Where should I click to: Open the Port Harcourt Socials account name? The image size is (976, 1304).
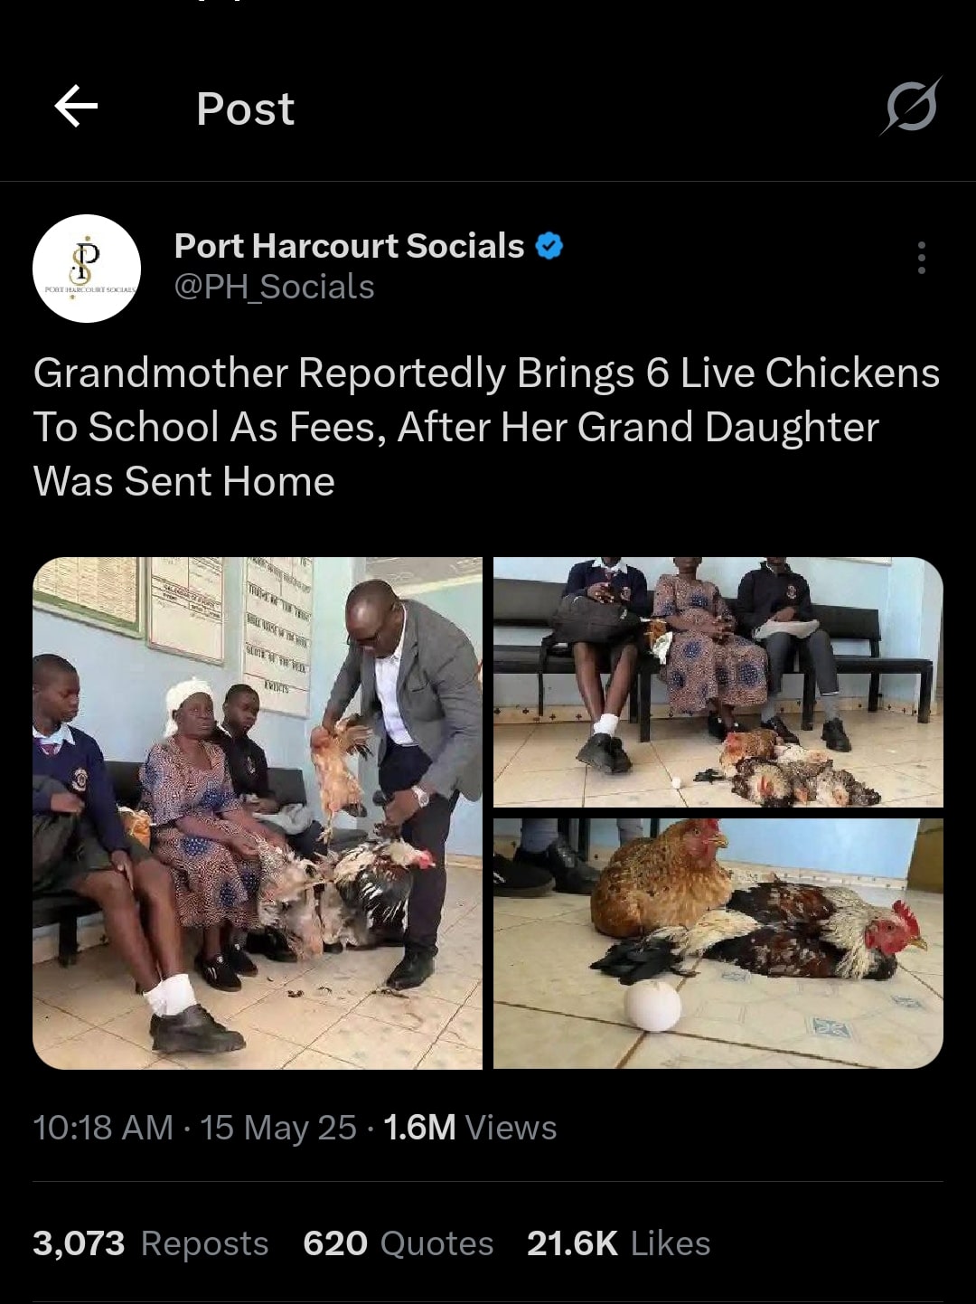[349, 246]
